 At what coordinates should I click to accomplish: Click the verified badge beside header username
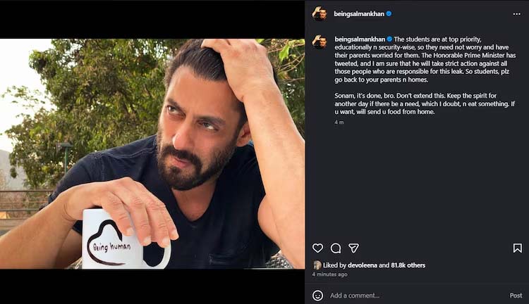[x=389, y=14]
